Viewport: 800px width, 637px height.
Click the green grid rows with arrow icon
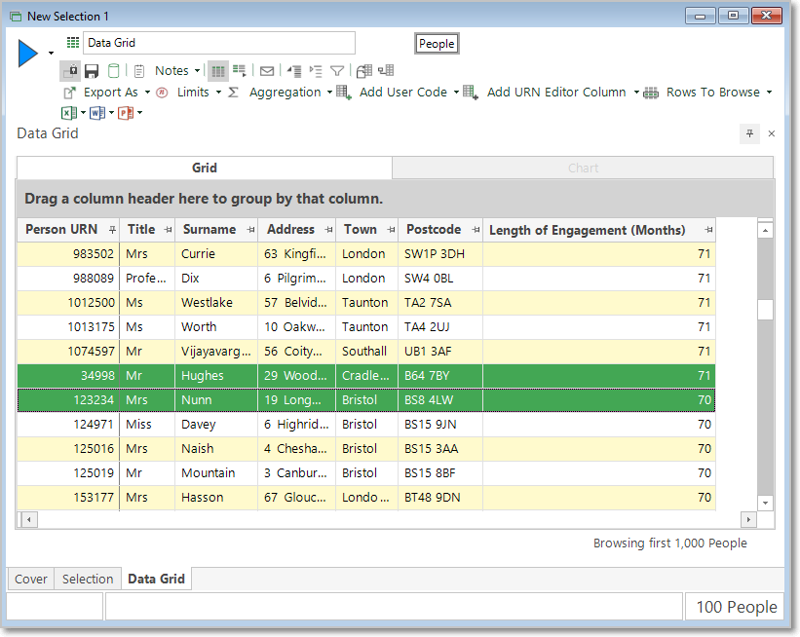click(240, 71)
